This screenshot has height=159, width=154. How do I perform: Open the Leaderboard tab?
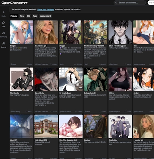pyautogui.click(x=45, y=16)
